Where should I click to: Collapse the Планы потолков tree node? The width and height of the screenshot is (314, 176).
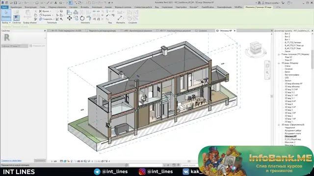279,54
